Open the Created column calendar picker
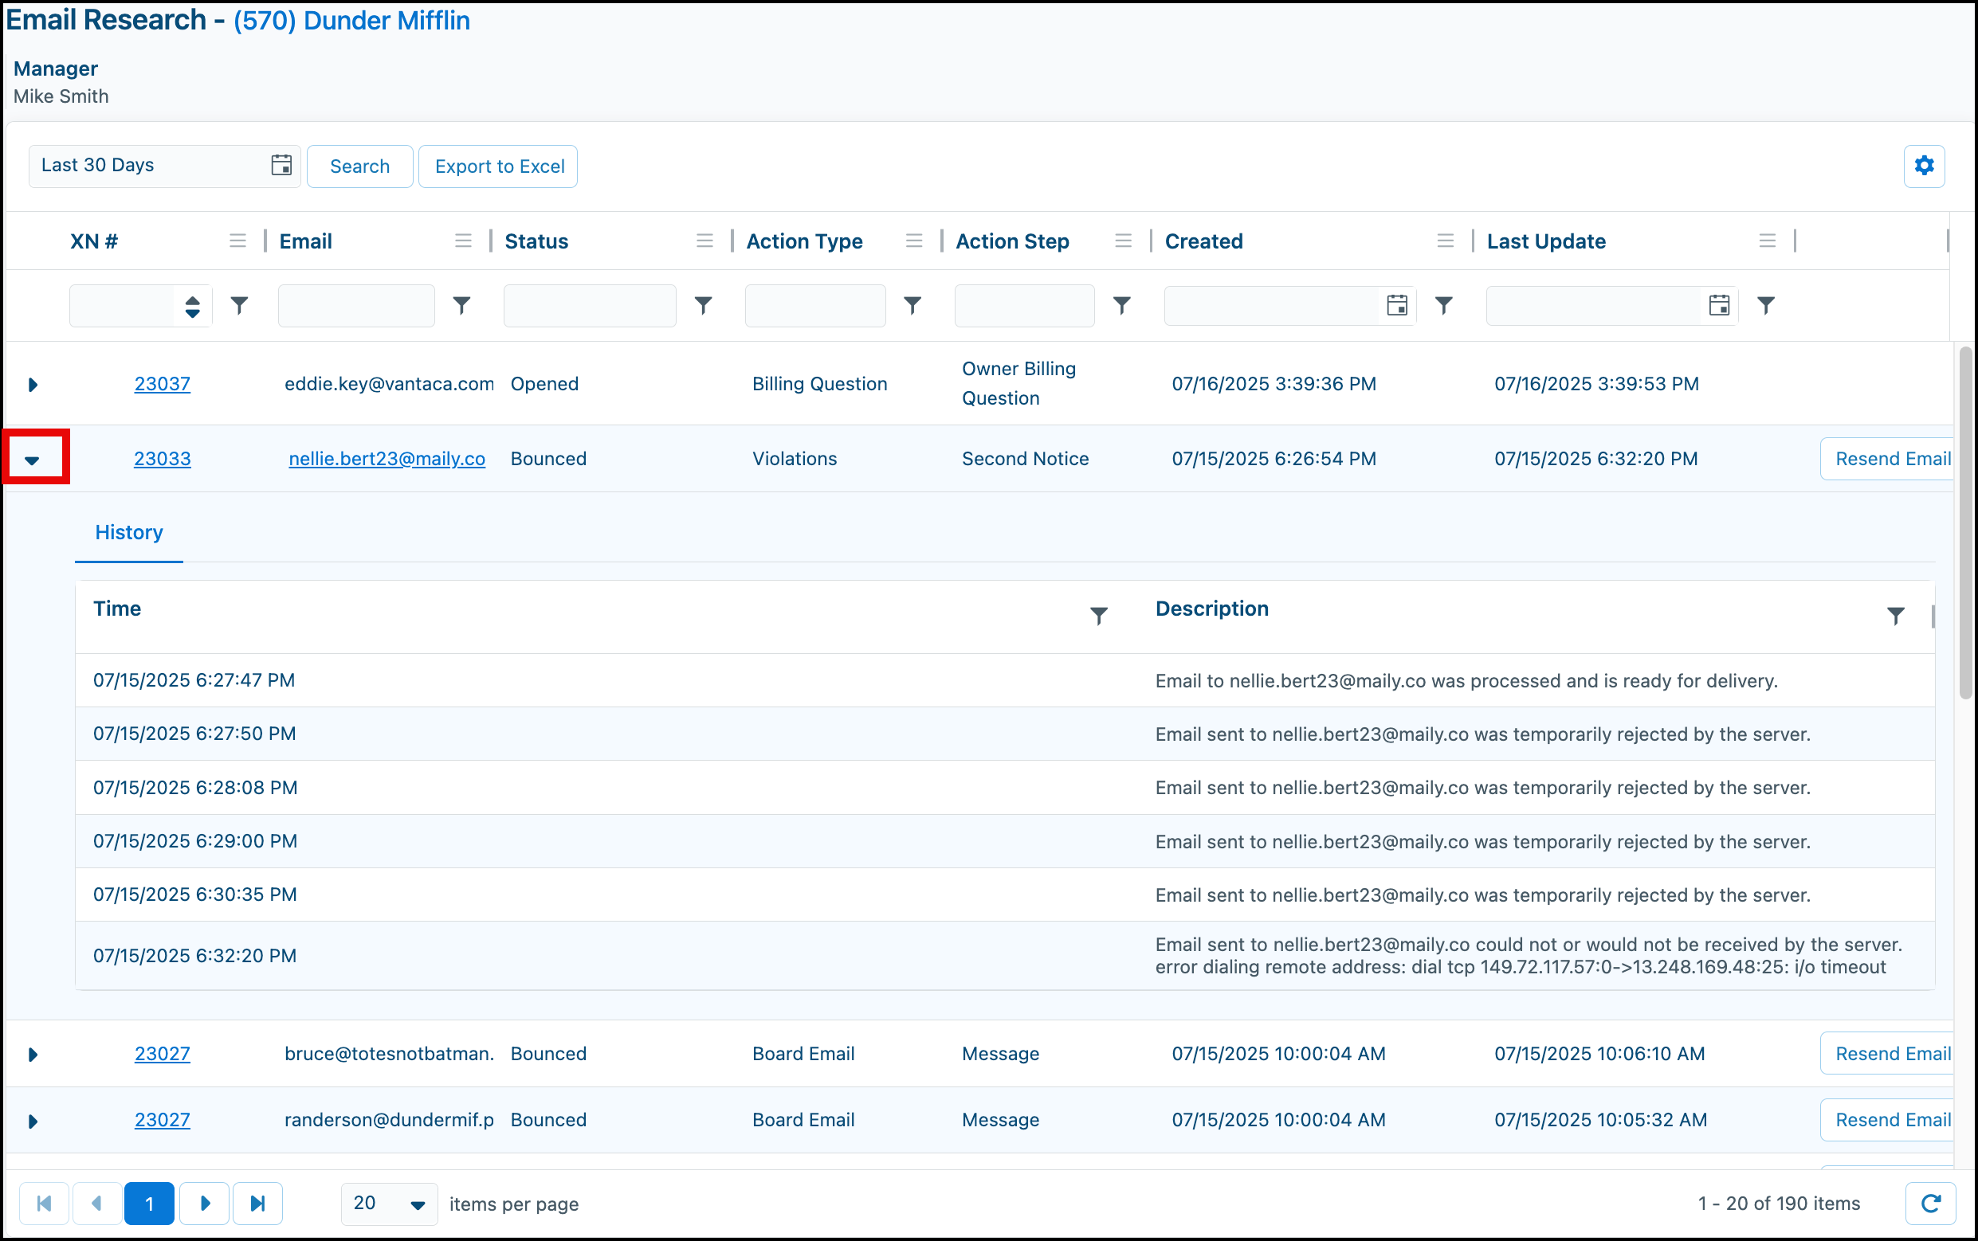Screen dimensions: 1978x1241 1397,305
